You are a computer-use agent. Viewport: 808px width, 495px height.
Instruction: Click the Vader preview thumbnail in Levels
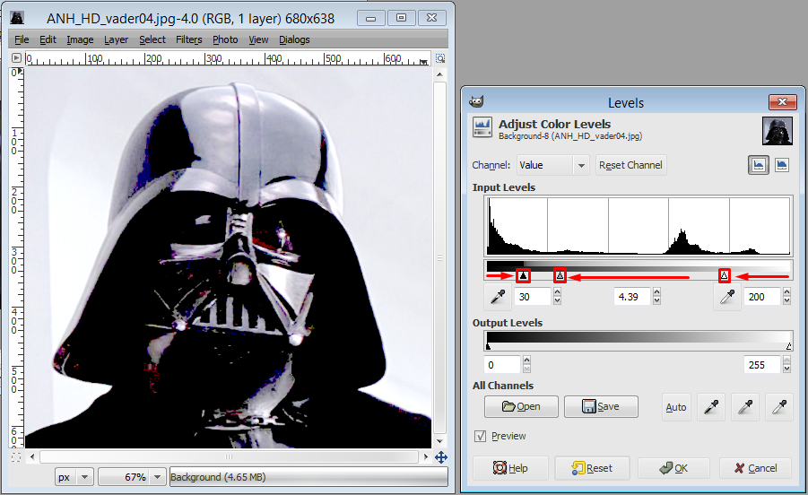pyautogui.click(x=778, y=131)
